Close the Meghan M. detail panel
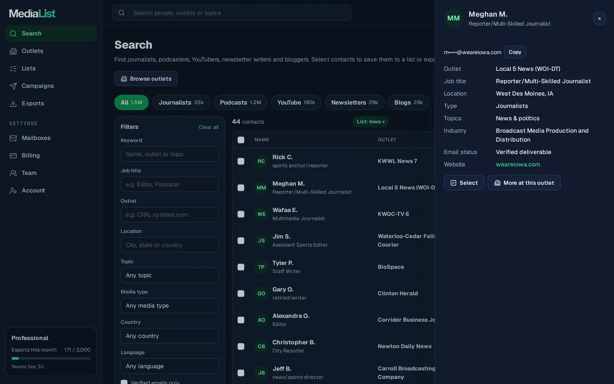This screenshot has height=384, width=614. pos(600,18)
